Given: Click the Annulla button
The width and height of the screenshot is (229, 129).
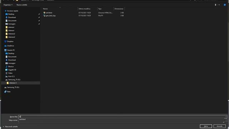Looking at the screenshot, I should coord(219,126).
